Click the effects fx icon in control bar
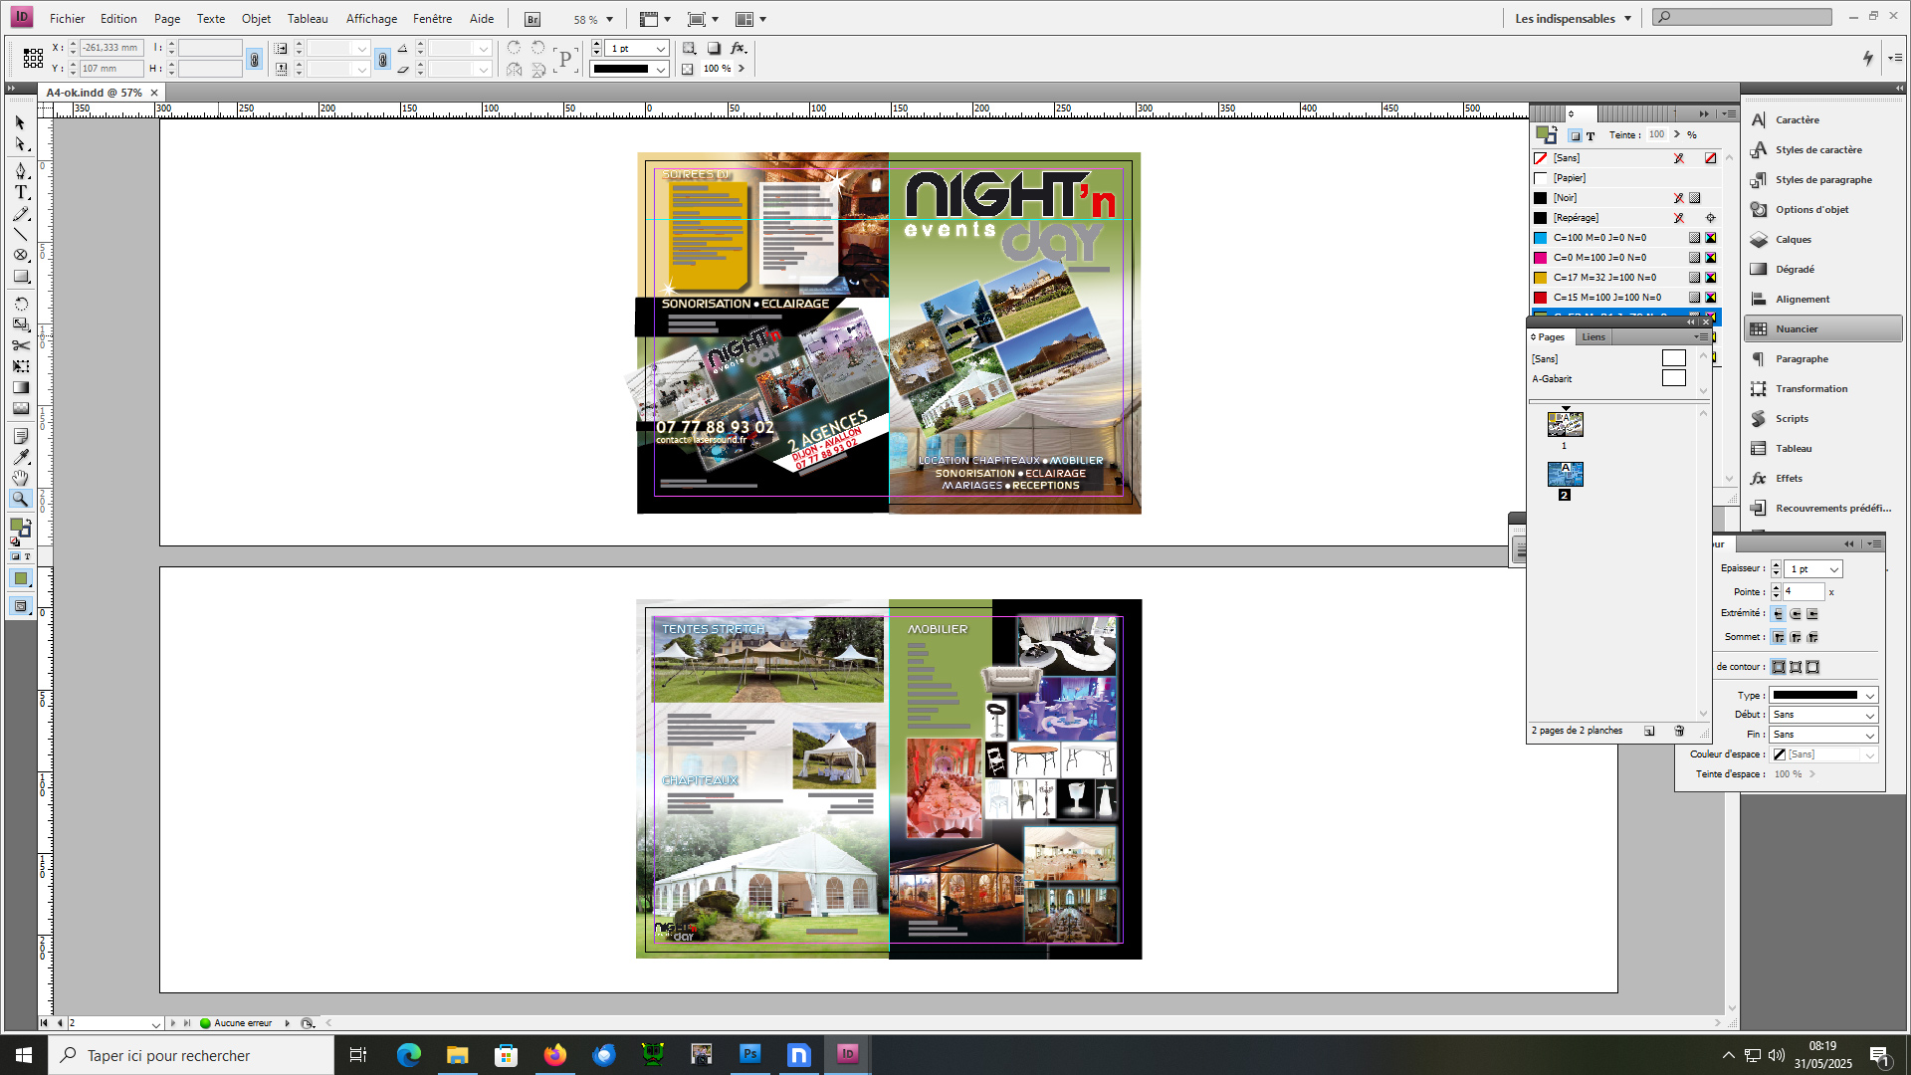Image resolution: width=1911 pixels, height=1075 pixels. (x=738, y=48)
